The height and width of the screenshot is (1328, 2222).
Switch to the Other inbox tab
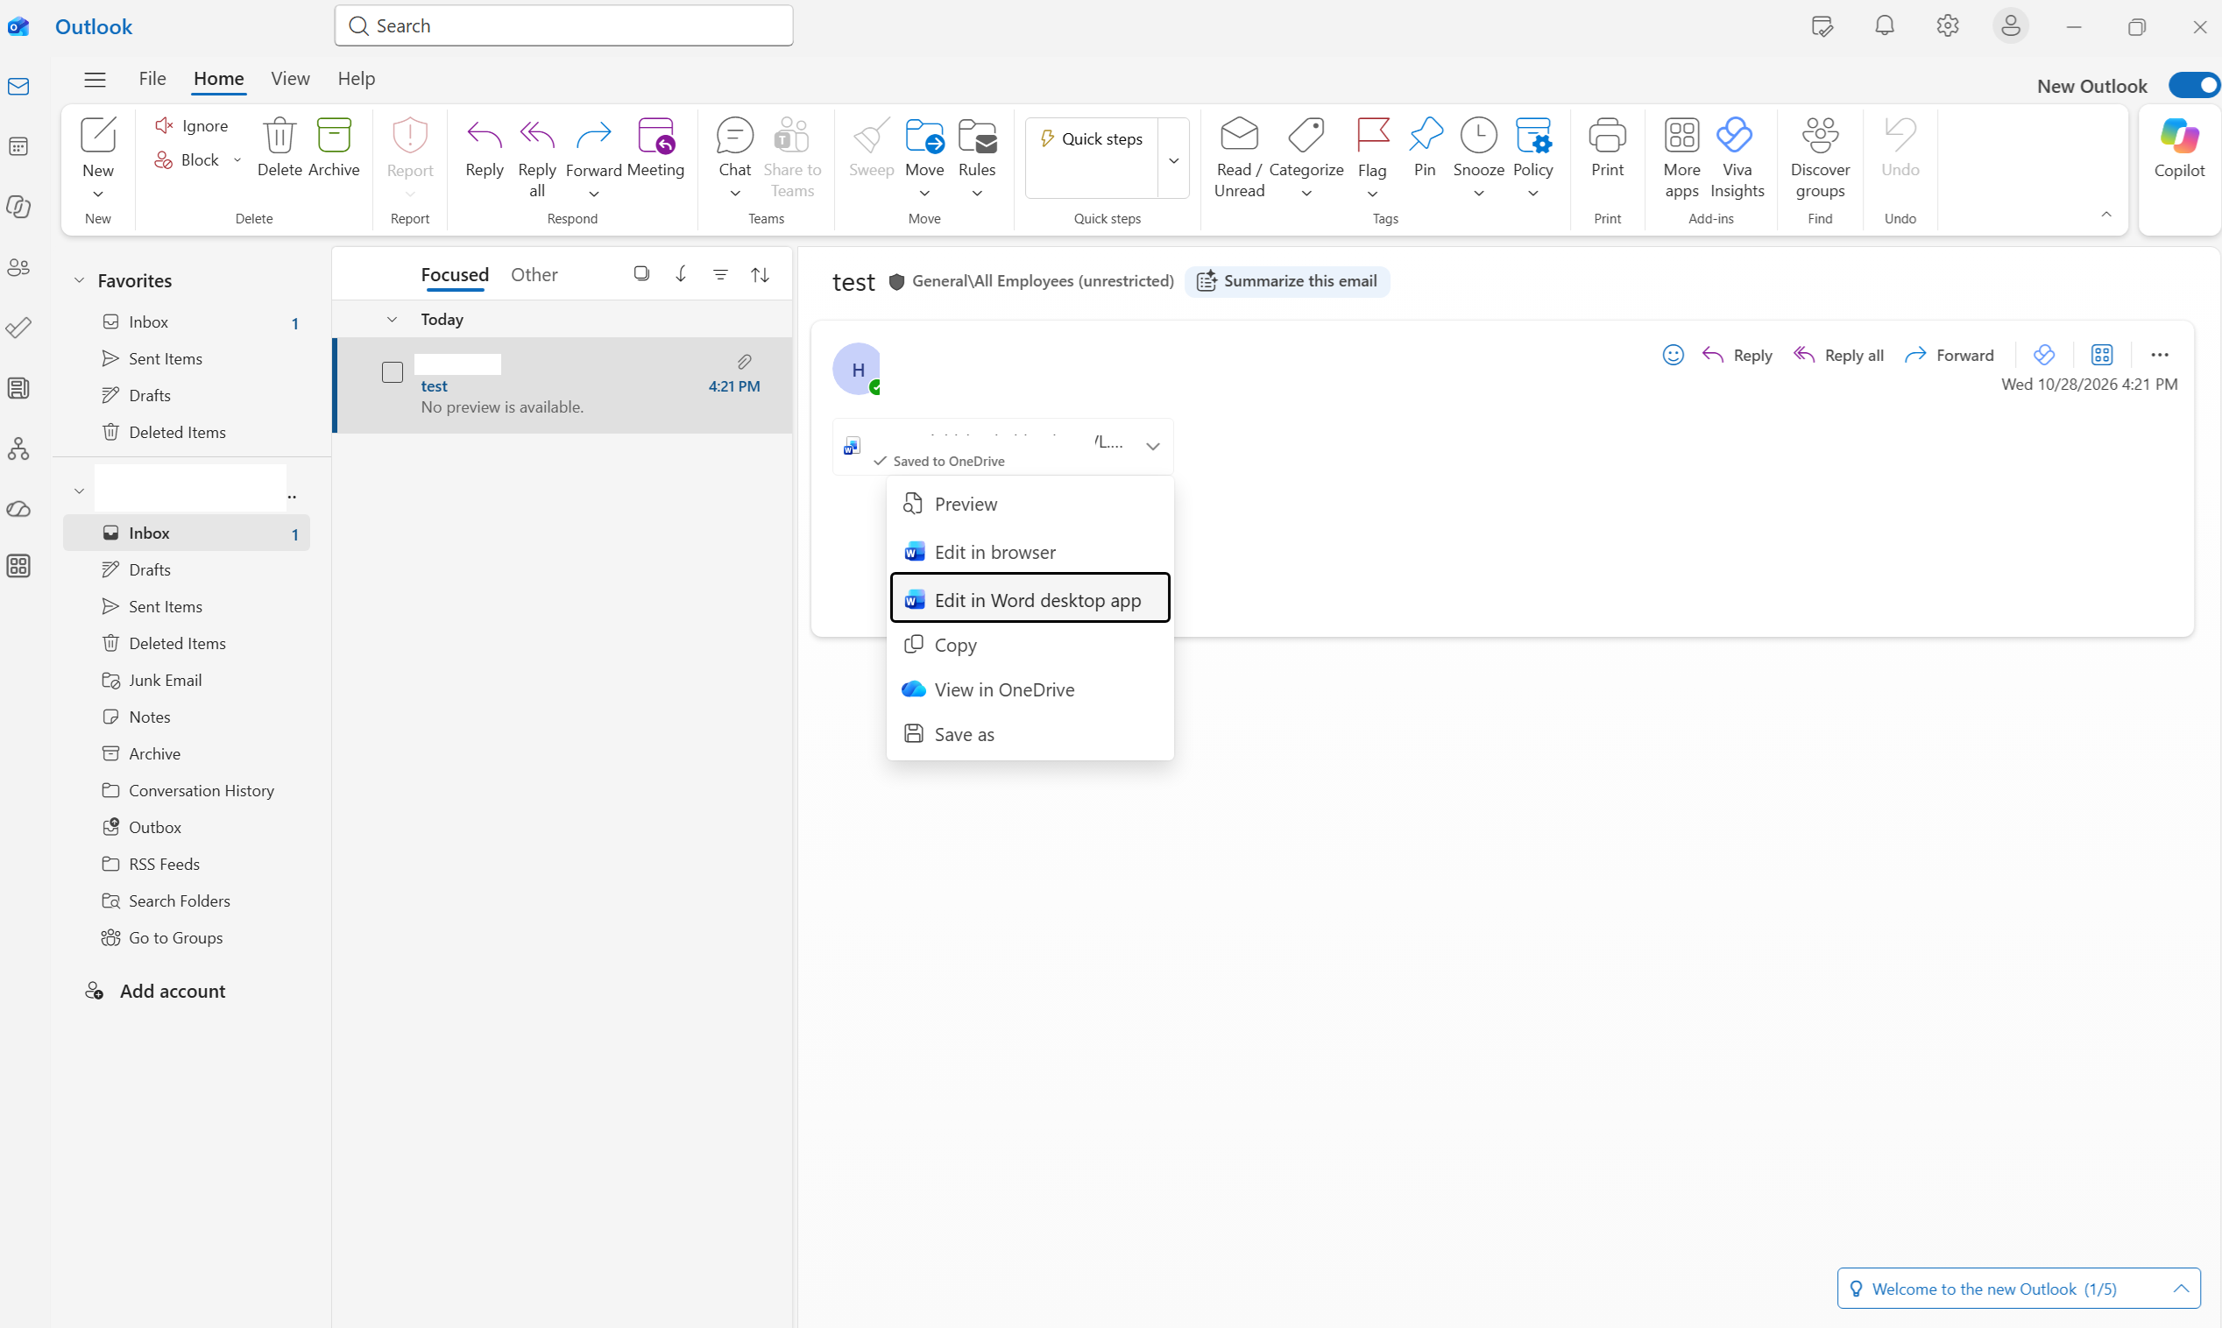534,275
